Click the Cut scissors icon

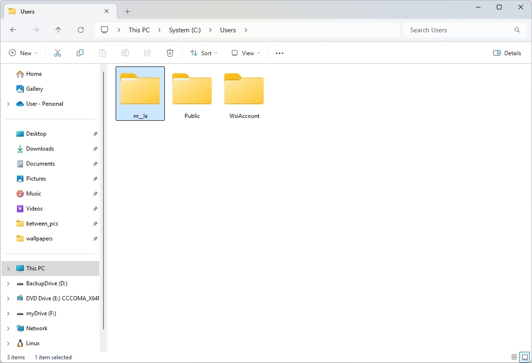(x=58, y=53)
